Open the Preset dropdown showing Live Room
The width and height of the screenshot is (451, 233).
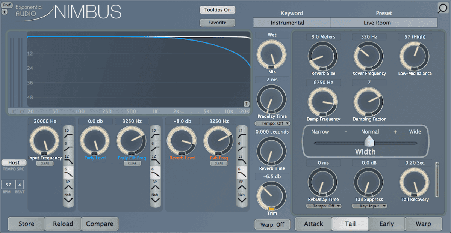click(x=384, y=23)
